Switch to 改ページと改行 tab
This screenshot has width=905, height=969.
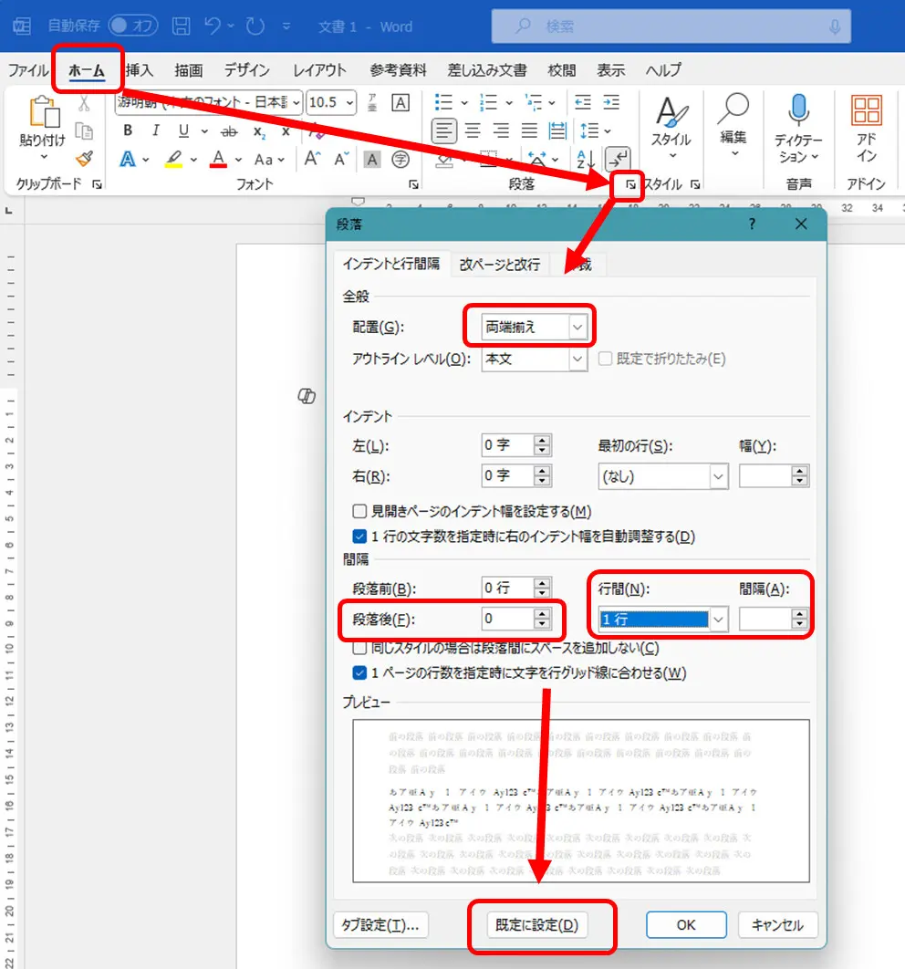coord(500,265)
